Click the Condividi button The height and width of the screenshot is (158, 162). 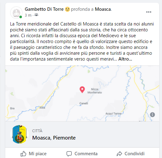pyautogui.click(x=131, y=154)
